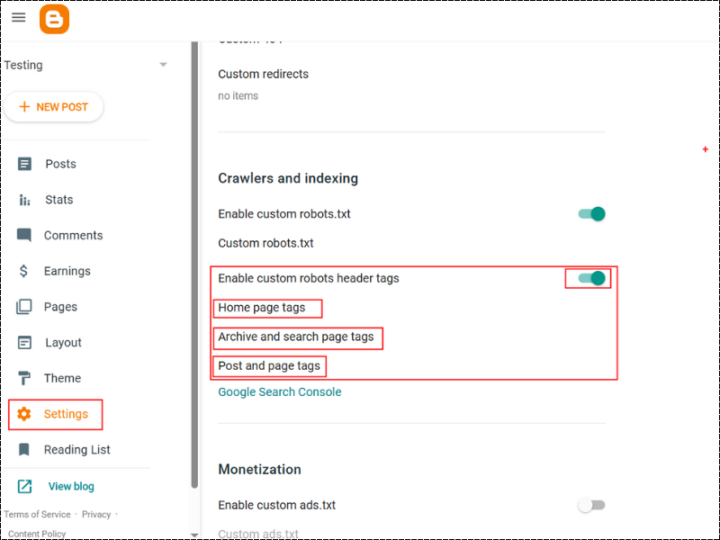The width and height of the screenshot is (720, 540).
Task: Select Posts in the sidebar
Action: pyautogui.click(x=58, y=163)
